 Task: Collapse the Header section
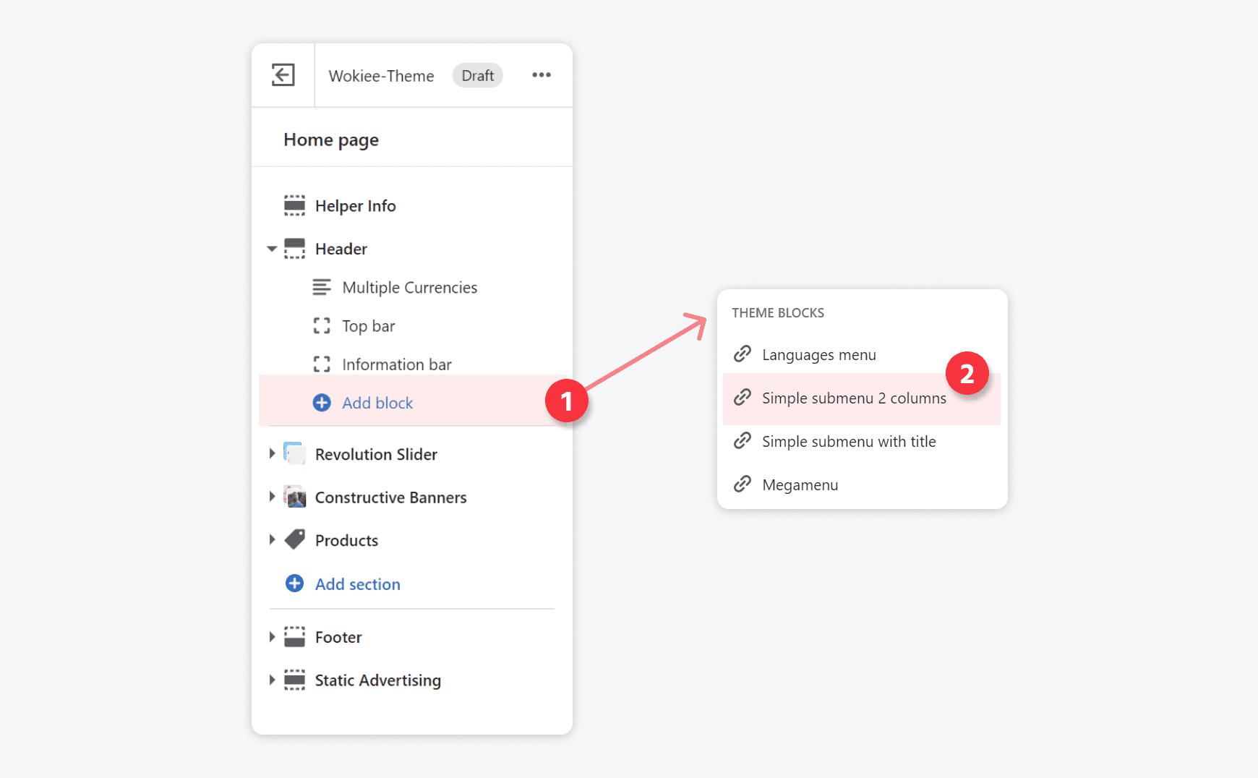pos(271,248)
